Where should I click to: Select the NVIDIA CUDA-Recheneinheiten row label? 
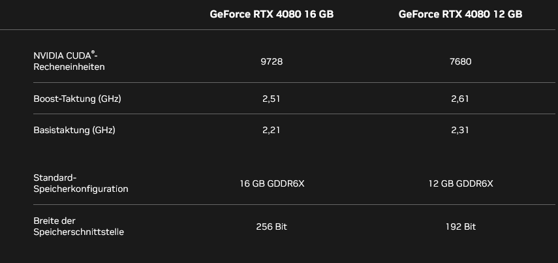click(69, 61)
